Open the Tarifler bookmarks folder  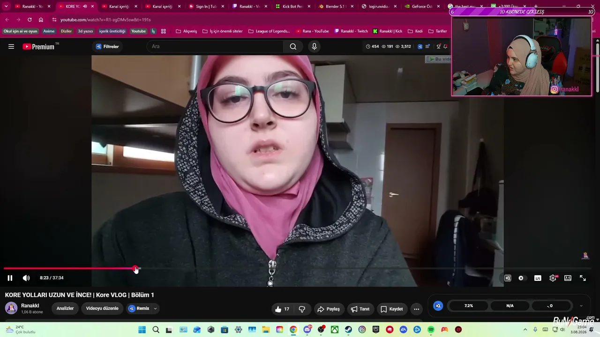438,31
